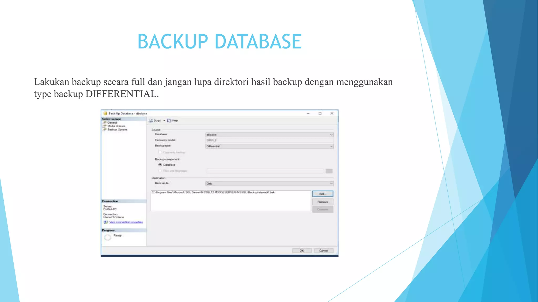This screenshot has height=302, width=538.
Task: Expand the Script dropdown arrow
Action: click(164, 121)
